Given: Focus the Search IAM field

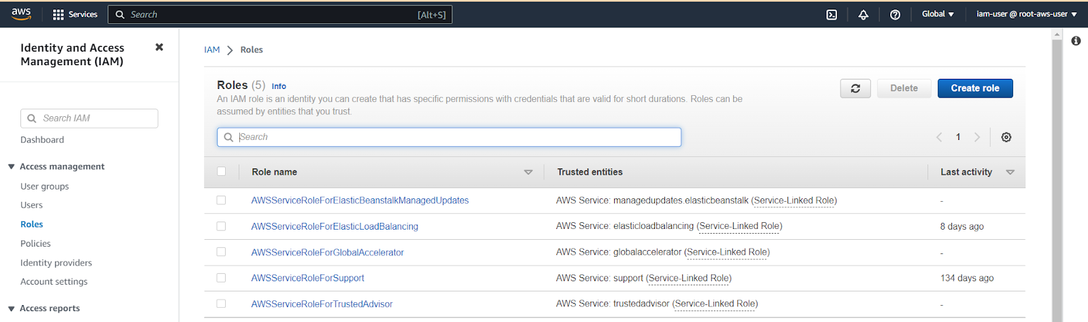Looking at the screenshot, I should click(89, 118).
